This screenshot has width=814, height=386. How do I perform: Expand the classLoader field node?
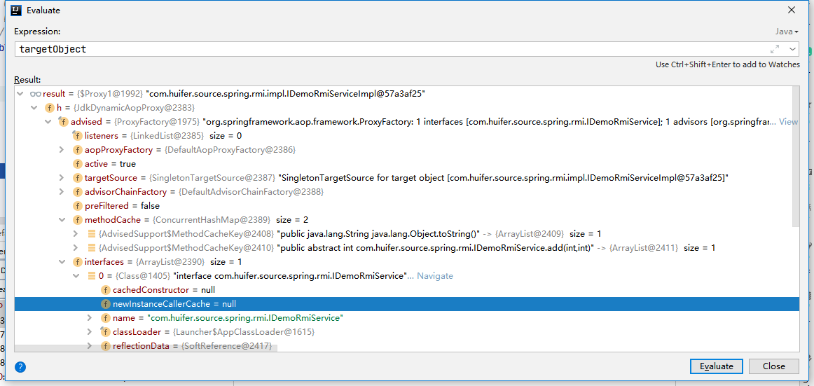[x=90, y=332]
